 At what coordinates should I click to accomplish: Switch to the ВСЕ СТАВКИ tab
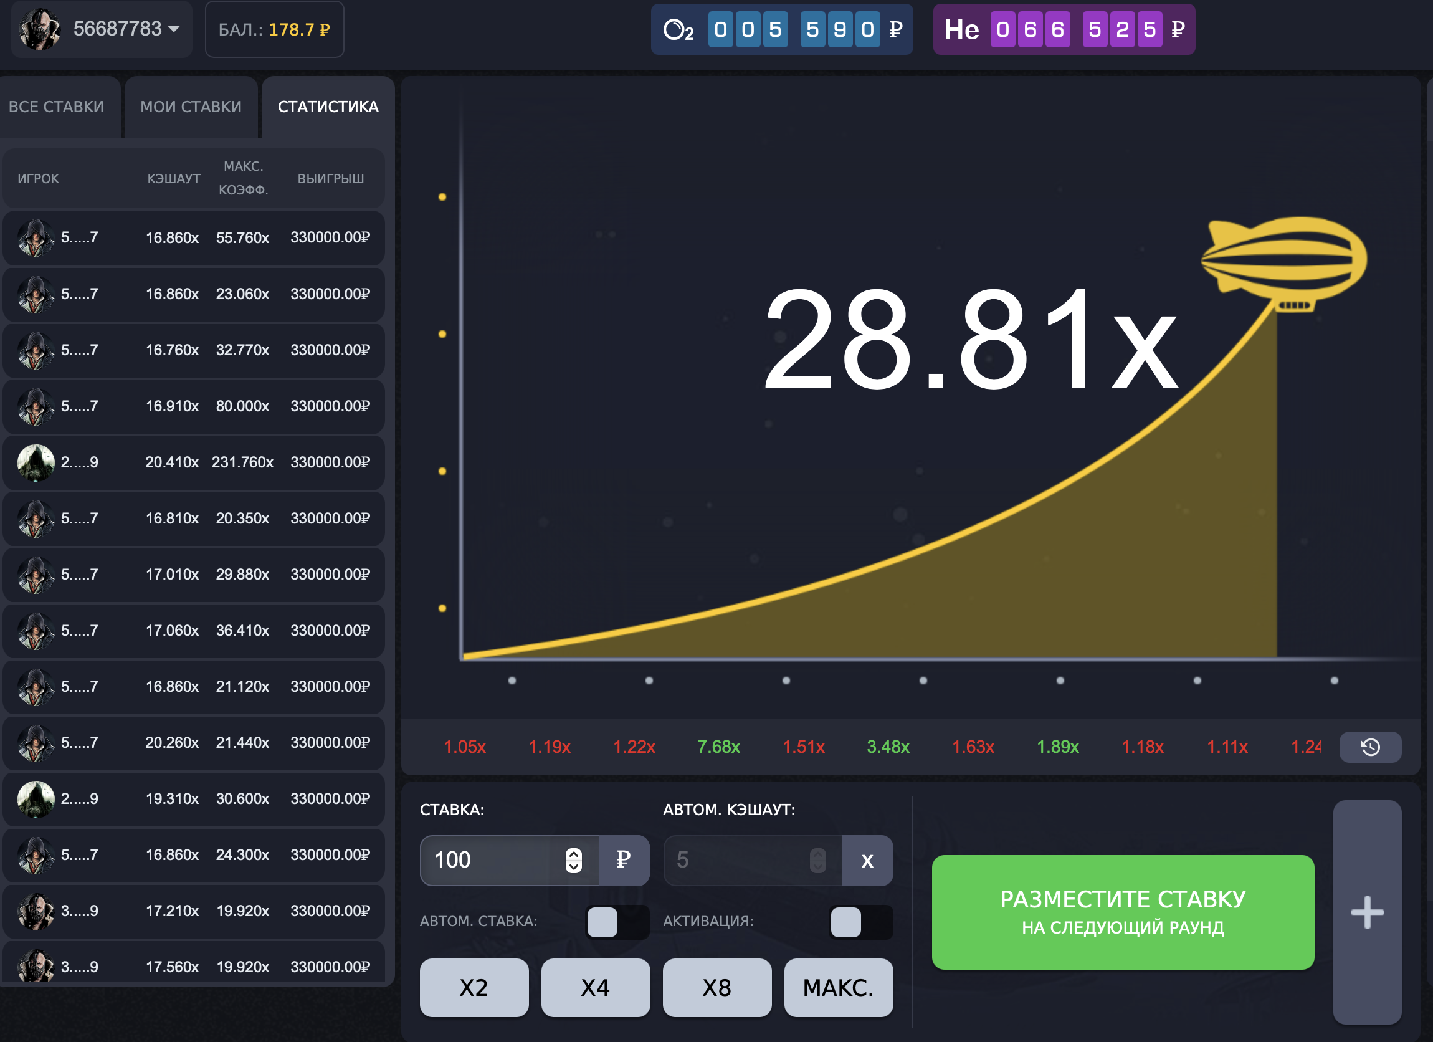[57, 107]
